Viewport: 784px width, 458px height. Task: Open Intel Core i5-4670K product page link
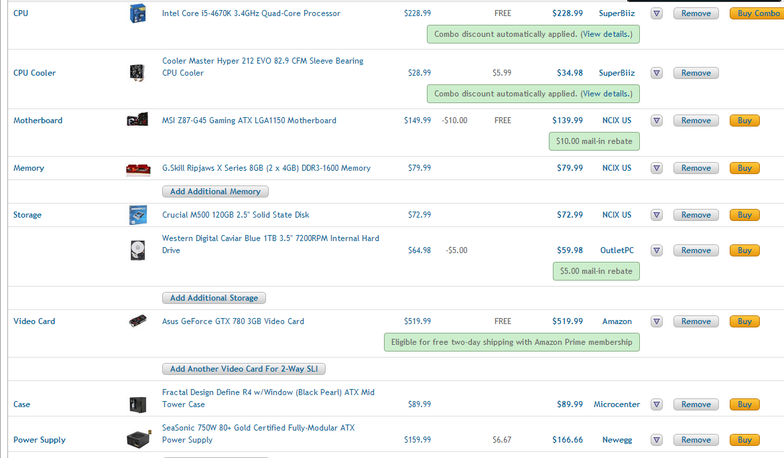[x=251, y=13]
